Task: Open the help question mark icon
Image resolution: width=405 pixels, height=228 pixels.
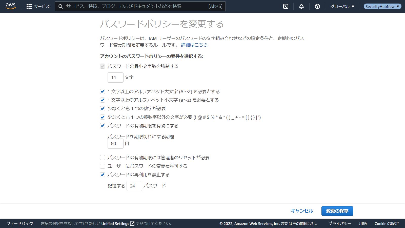Action: (x=317, y=6)
